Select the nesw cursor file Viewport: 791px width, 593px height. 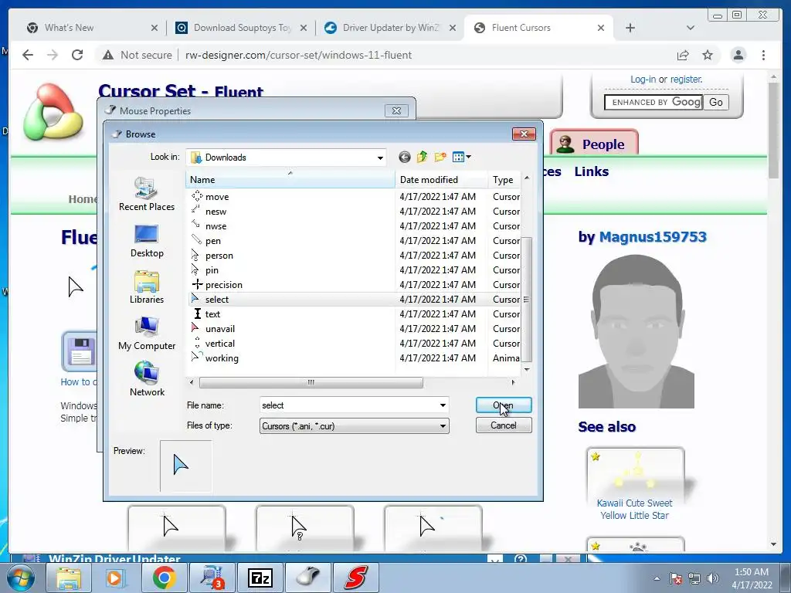tap(216, 212)
